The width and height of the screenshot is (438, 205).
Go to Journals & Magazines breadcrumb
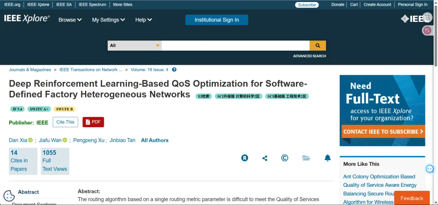coord(30,70)
